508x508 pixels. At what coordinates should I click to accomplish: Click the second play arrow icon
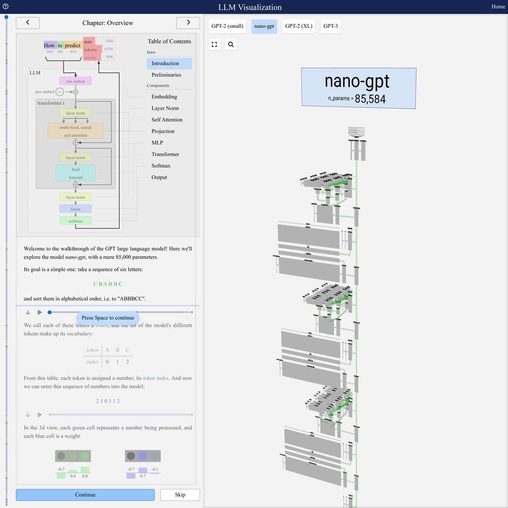pos(40,415)
